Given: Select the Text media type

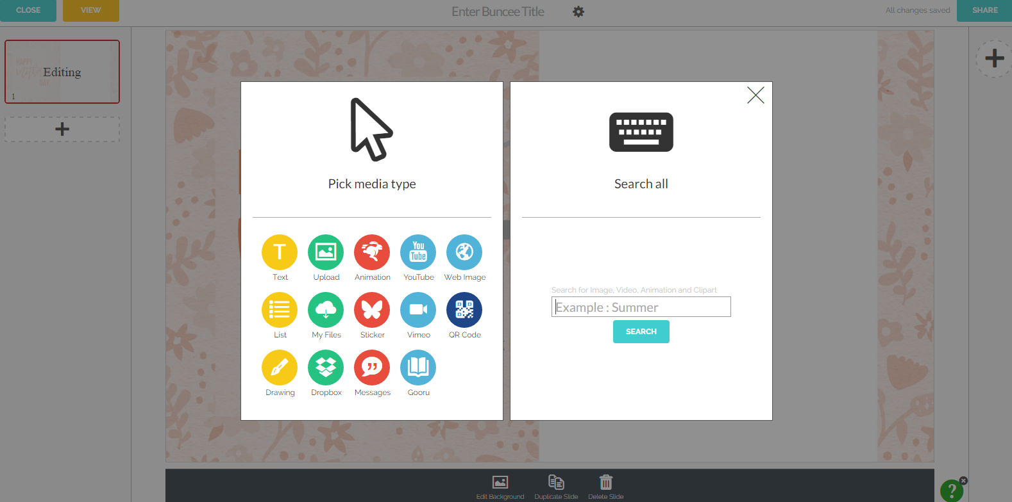Looking at the screenshot, I should click(280, 252).
